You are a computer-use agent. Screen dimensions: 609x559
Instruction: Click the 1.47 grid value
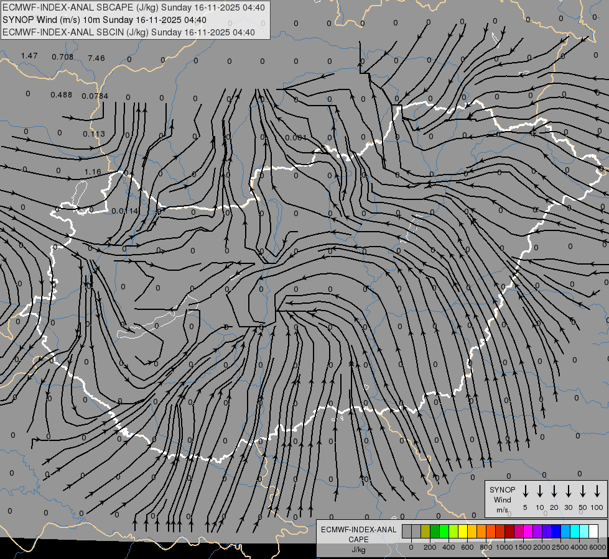click(x=29, y=56)
